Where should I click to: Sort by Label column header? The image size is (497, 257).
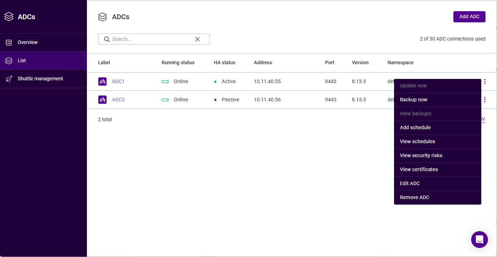(104, 63)
